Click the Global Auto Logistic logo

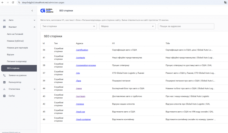point(47,11)
